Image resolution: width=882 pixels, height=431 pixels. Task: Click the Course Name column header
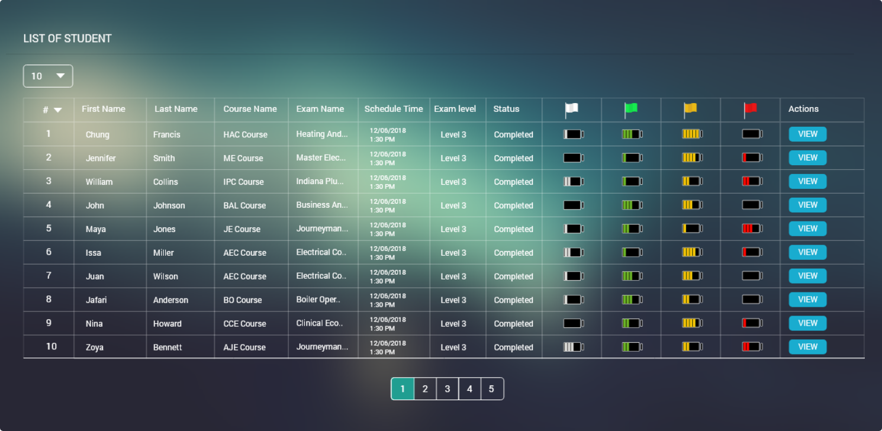point(250,109)
